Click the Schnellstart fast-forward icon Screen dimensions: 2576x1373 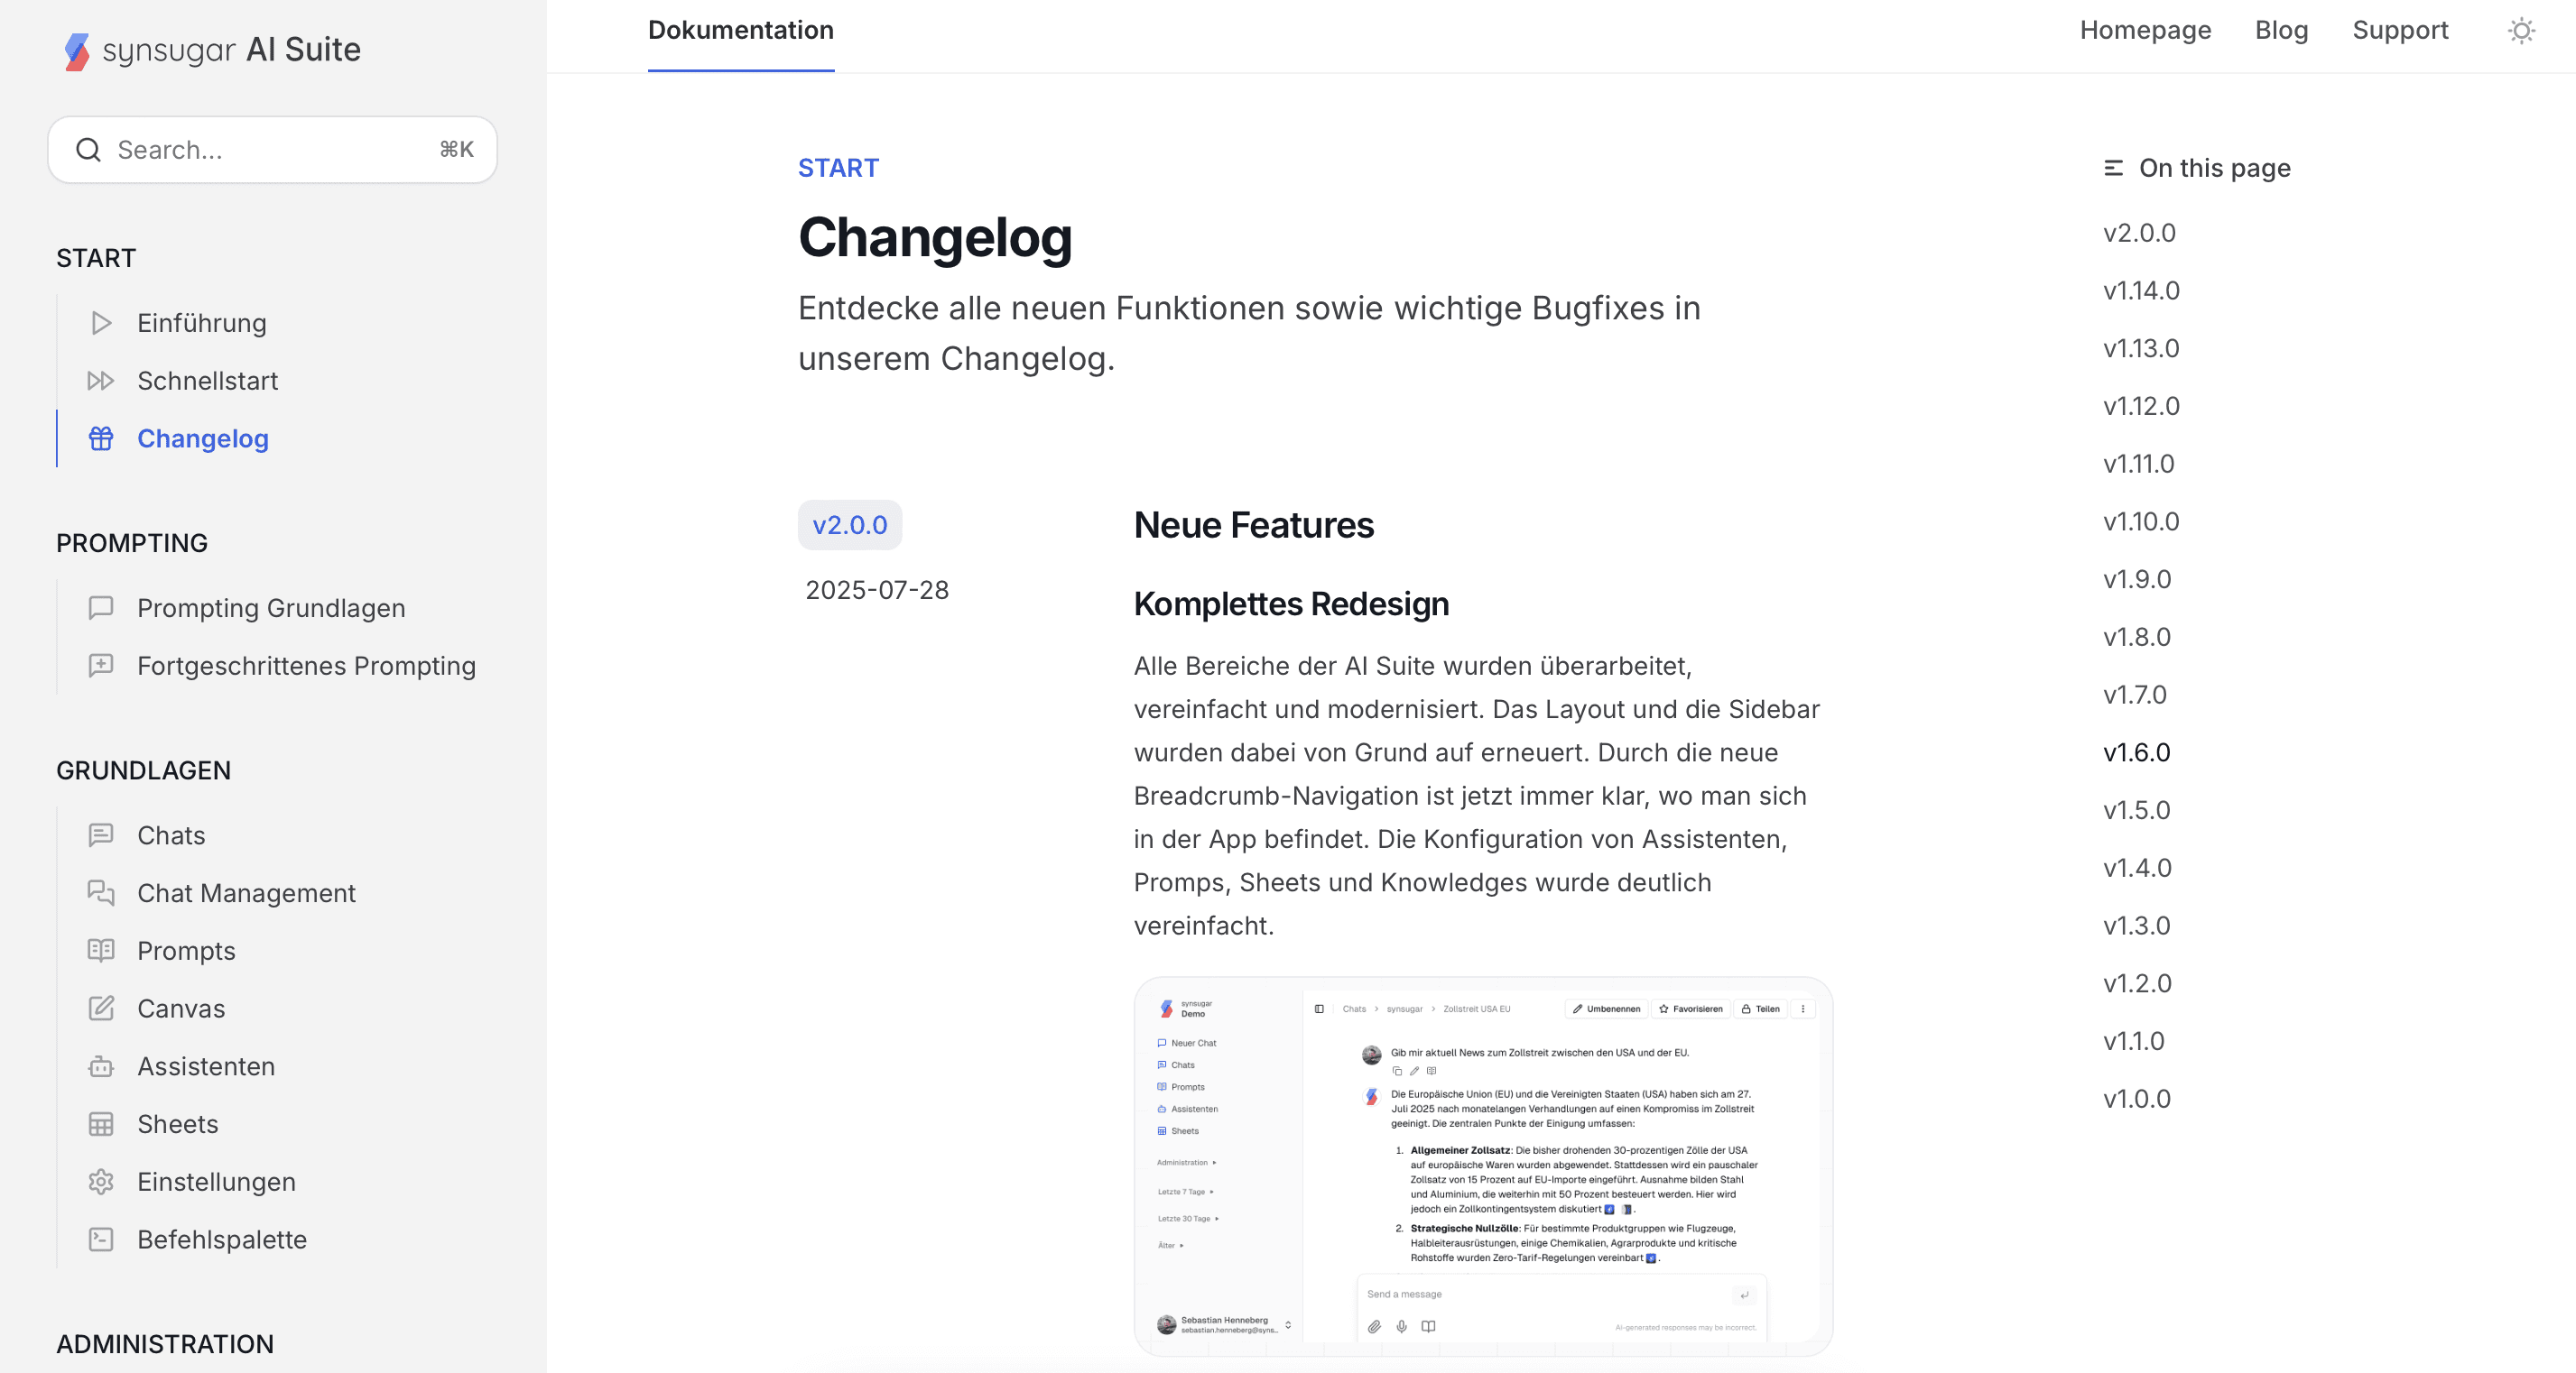[x=101, y=381]
